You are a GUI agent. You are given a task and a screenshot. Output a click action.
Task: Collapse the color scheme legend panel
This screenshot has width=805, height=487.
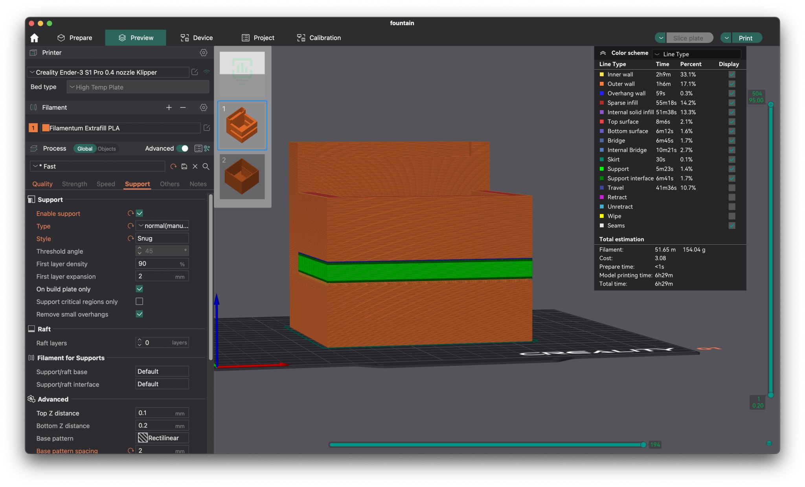click(603, 53)
